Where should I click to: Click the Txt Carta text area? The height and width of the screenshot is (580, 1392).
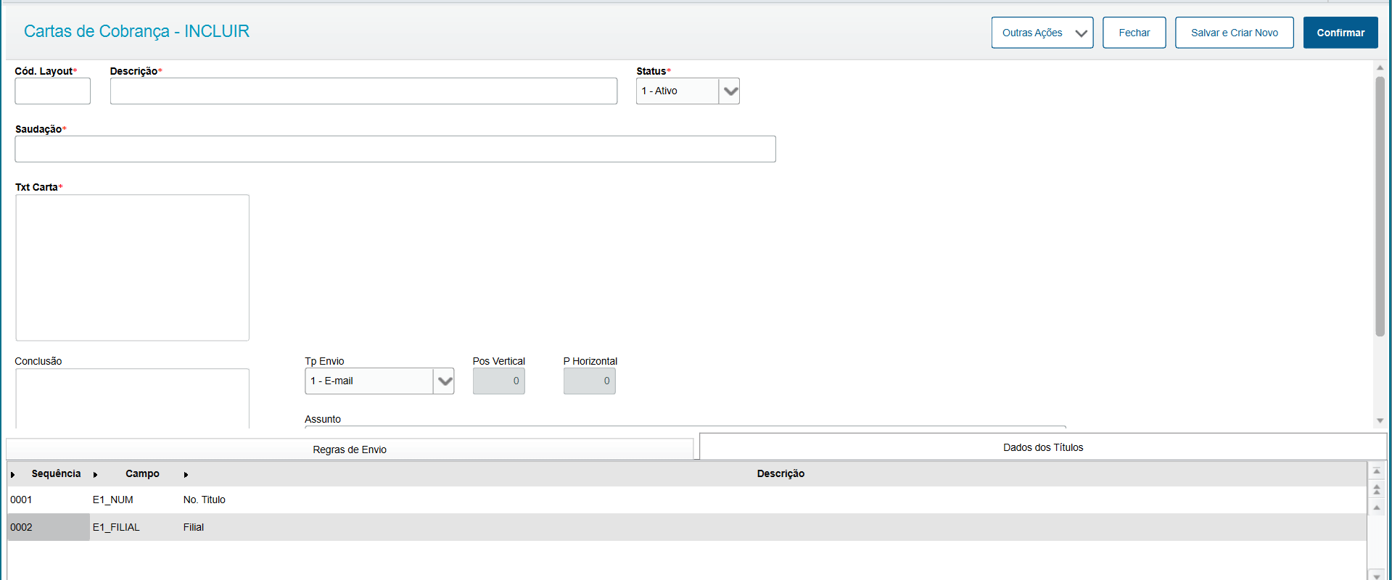[132, 268]
